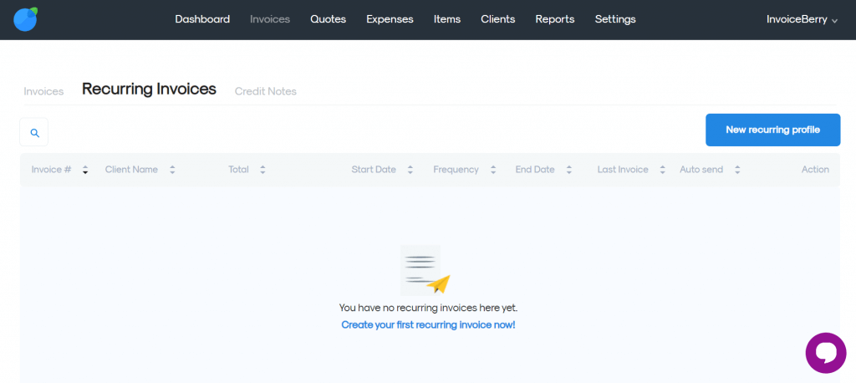Viewport: 856px width, 383px height.
Task: Sort by Client Name arrows
Action: [172, 170]
